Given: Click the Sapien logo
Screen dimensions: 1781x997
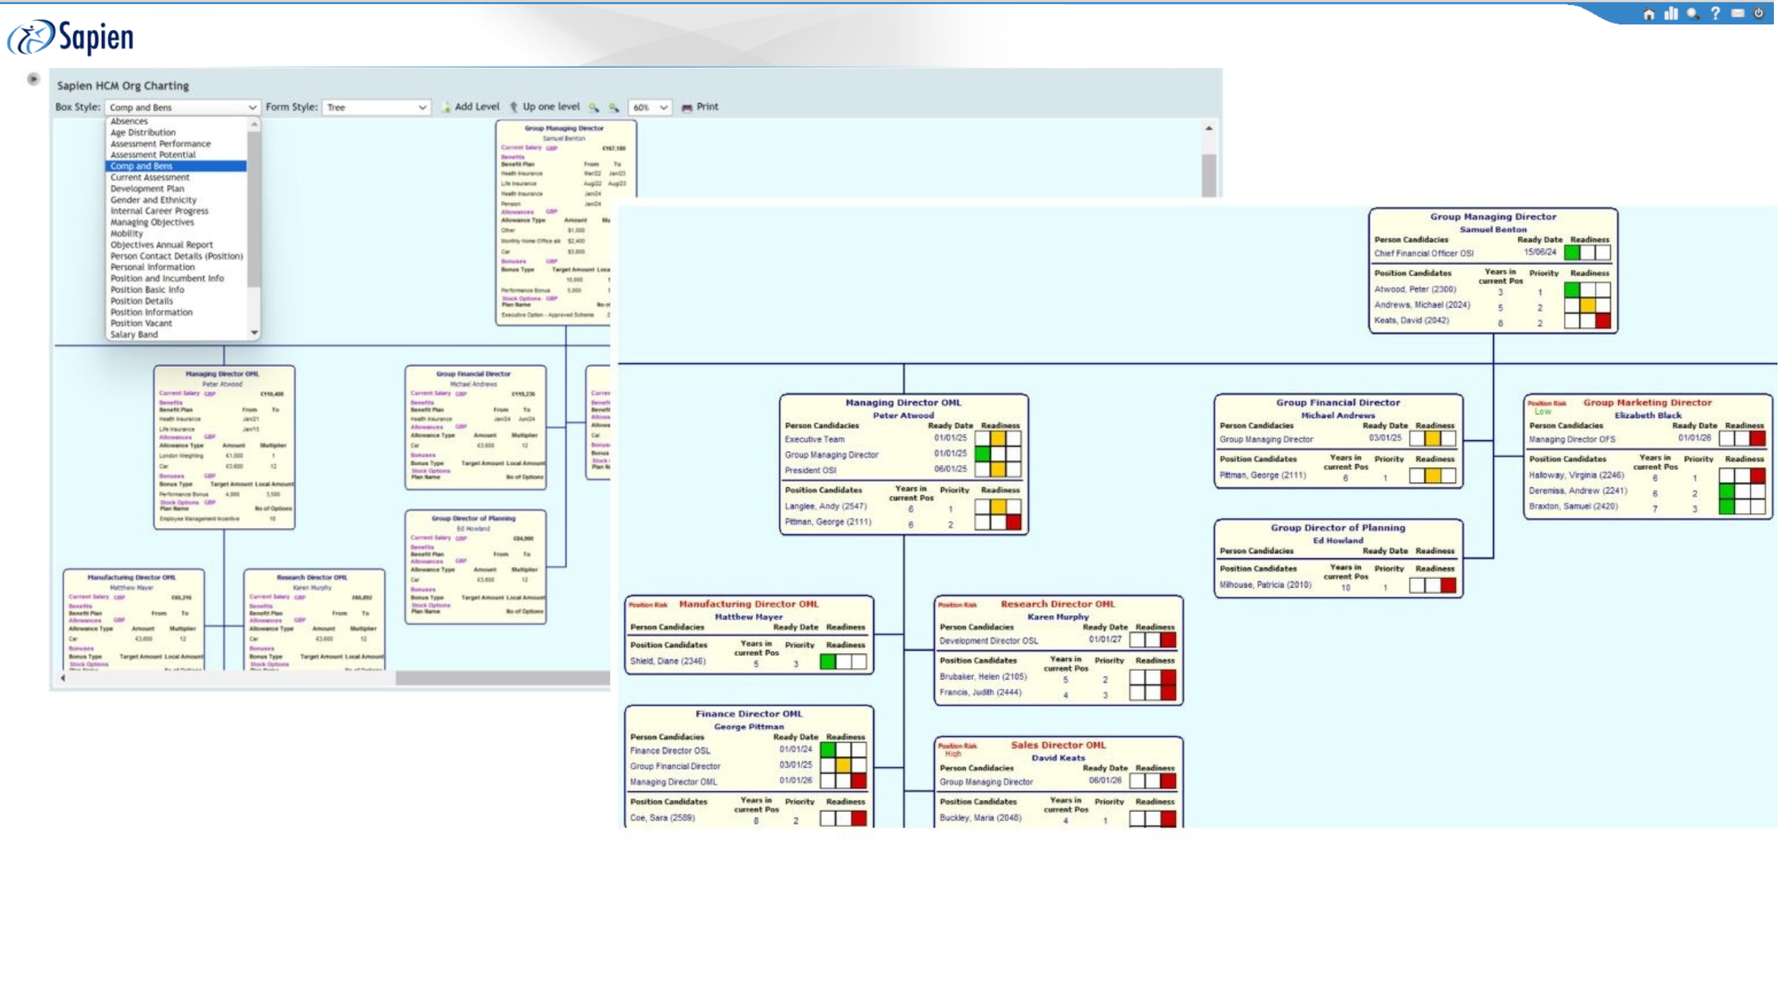Looking at the screenshot, I should 70,37.
